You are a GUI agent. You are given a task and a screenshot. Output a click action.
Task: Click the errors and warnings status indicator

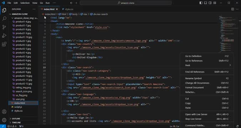[12, 126]
